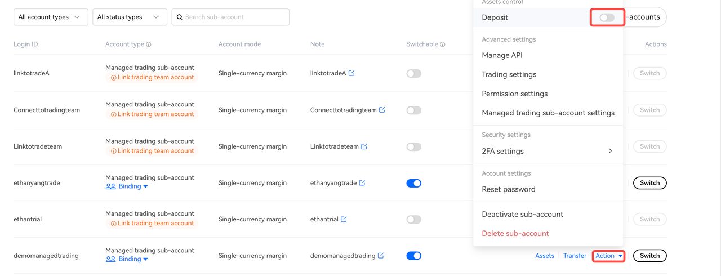Enable switchable toggle for linktotradeA
Viewport: 721px width, 276px height.
[x=413, y=73]
